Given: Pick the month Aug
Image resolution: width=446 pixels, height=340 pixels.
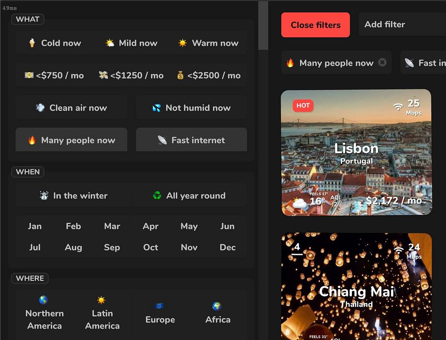Looking at the screenshot, I should (74, 247).
